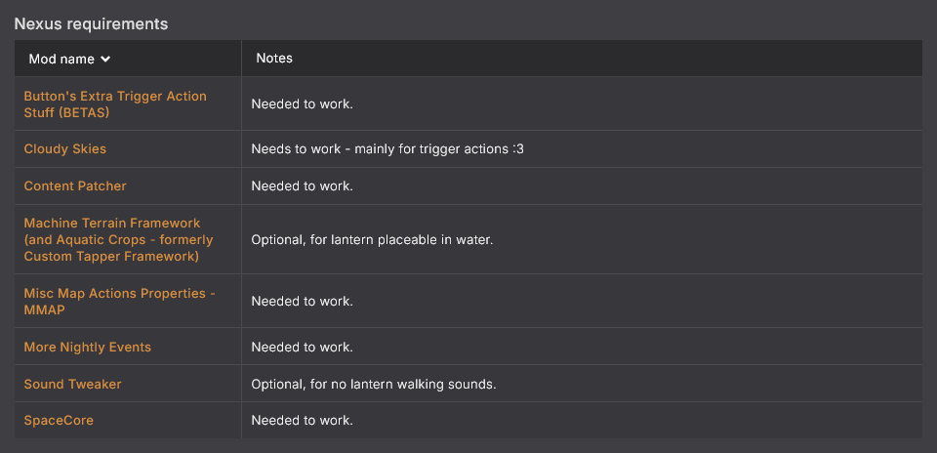Open the Sound Tweaker mod link
The height and width of the screenshot is (453, 937).
[x=72, y=385]
